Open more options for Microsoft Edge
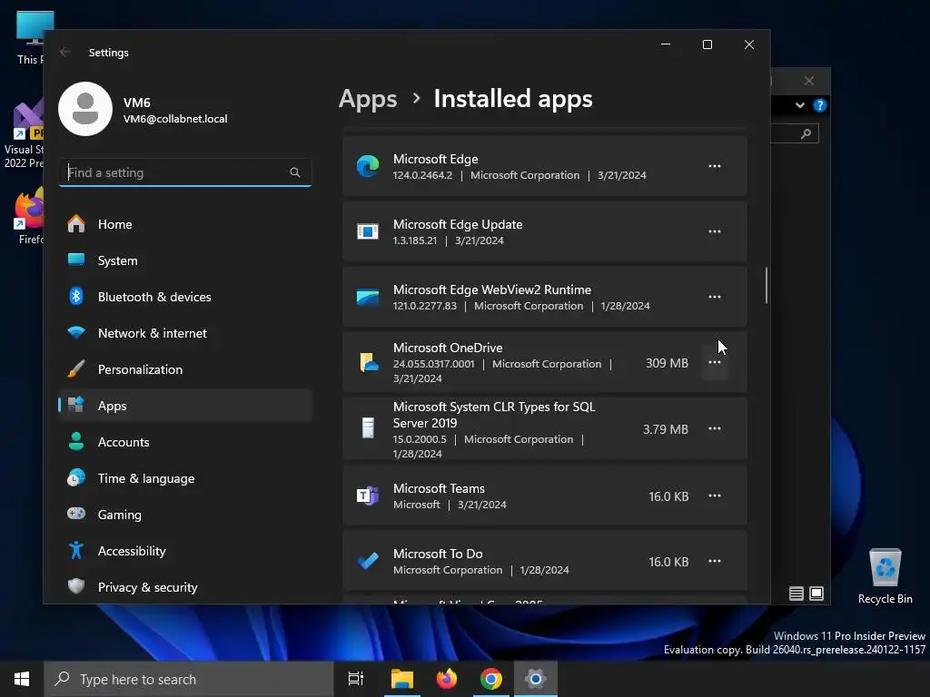 click(x=714, y=167)
